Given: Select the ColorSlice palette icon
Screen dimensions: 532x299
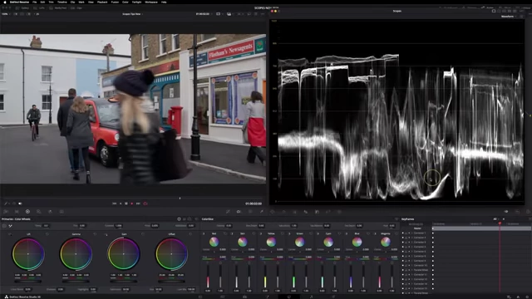Looking at the screenshot, I should 239,212.
